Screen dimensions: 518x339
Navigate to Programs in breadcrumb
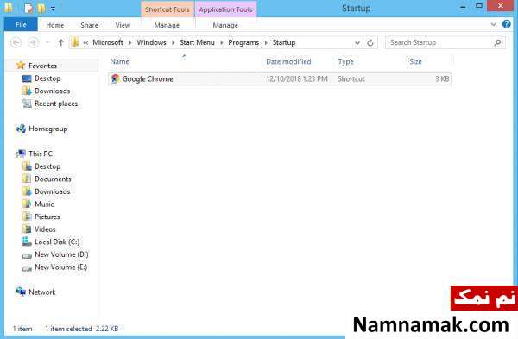(243, 42)
